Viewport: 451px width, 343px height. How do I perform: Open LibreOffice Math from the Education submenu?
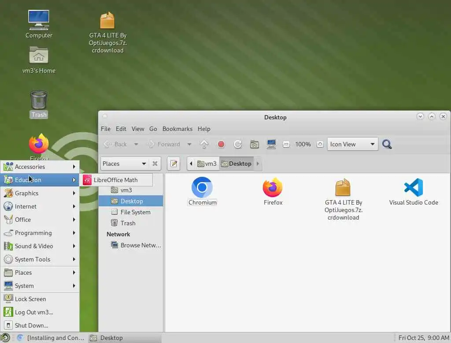pyautogui.click(x=116, y=180)
